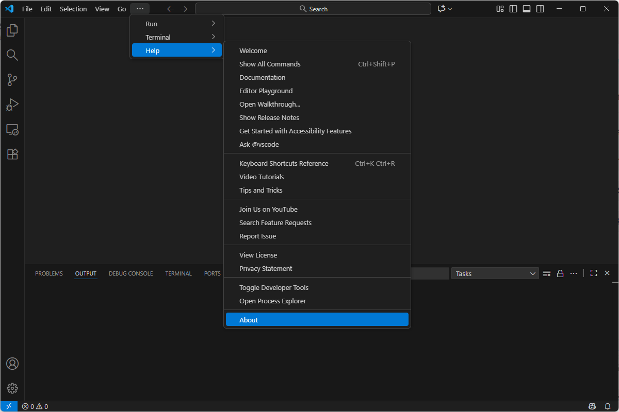This screenshot has width=619, height=412.
Task: Click the notifications bell in status bar
Action: tap(607, 406)
